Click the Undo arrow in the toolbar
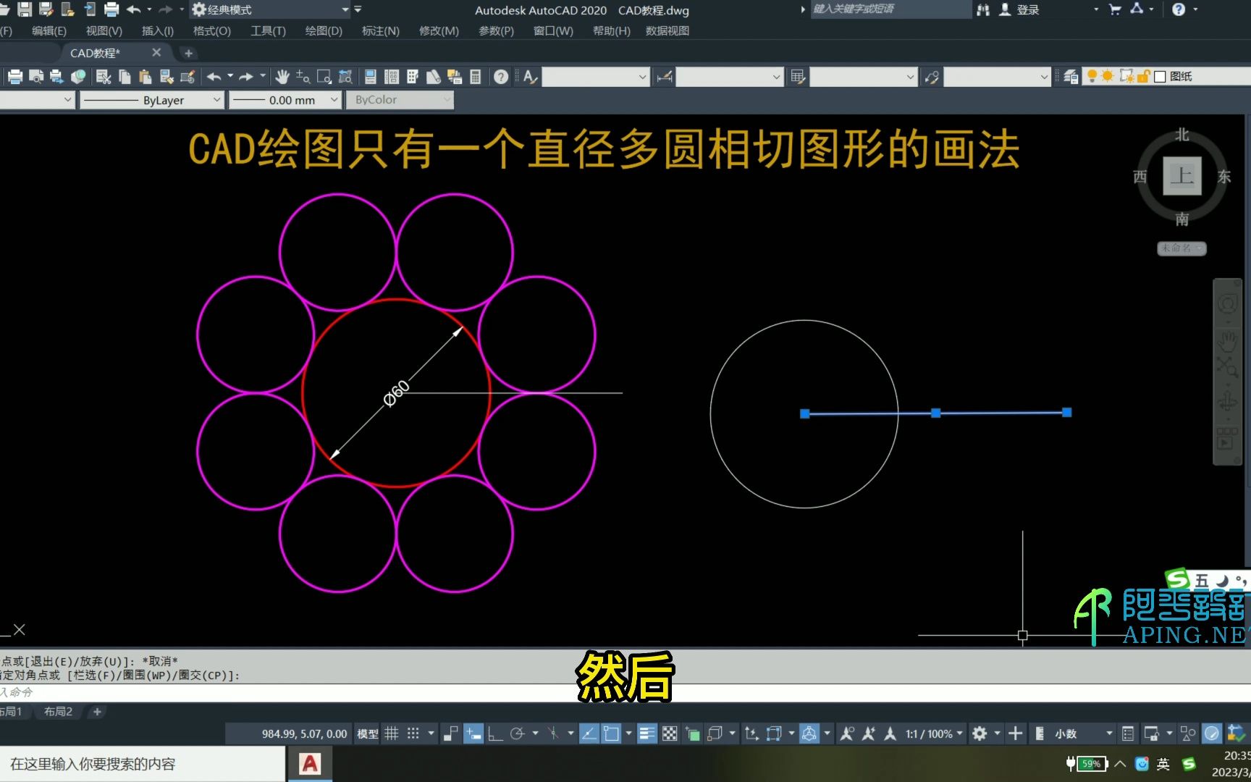 tap(214, 76)
